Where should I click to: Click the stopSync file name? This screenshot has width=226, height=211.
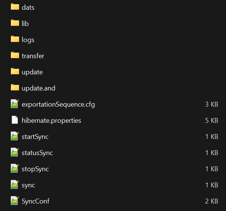[35, 169]
